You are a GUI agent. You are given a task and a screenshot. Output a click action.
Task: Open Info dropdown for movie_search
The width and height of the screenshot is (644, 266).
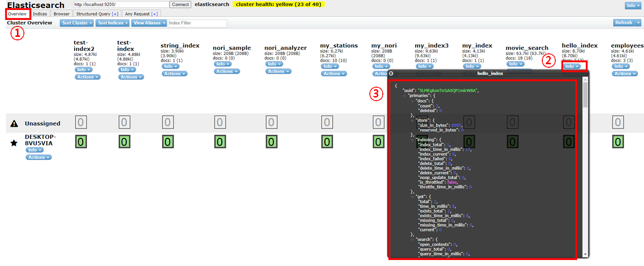tap(514, 64)
